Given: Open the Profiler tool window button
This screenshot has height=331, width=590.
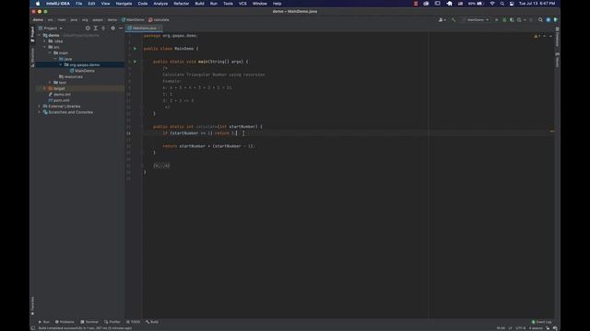Looking at the screenshot, I should 112,322.
